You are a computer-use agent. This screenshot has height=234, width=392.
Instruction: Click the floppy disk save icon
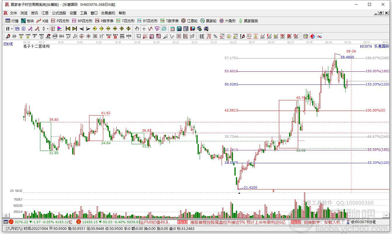(x=193, y=29)
